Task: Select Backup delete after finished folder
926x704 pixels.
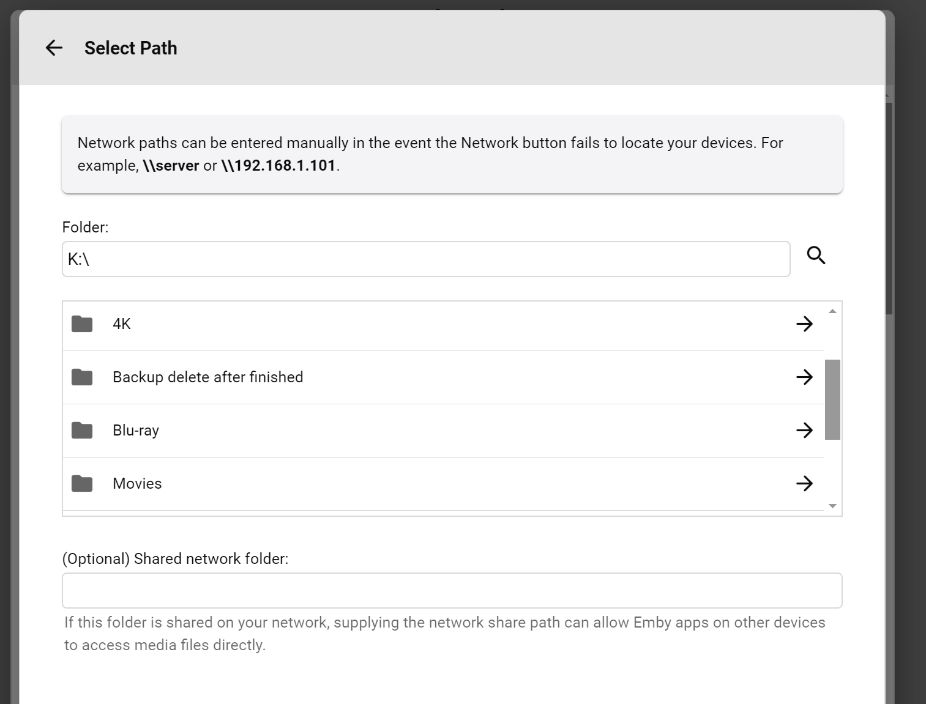Action: 207,377
